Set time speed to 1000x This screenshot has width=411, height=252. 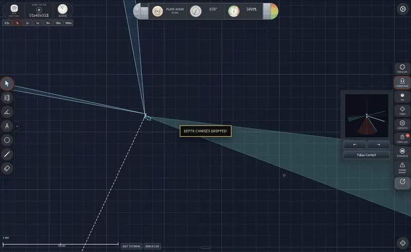click(68, 23)
